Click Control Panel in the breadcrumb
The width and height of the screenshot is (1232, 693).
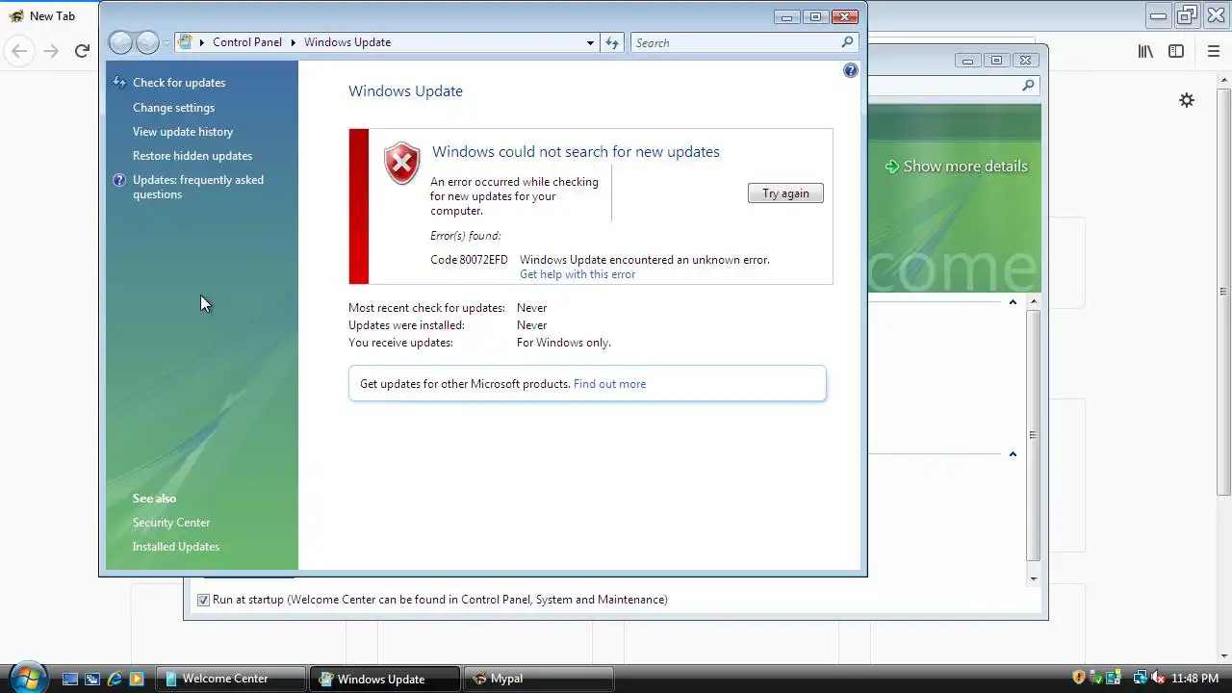247,42
